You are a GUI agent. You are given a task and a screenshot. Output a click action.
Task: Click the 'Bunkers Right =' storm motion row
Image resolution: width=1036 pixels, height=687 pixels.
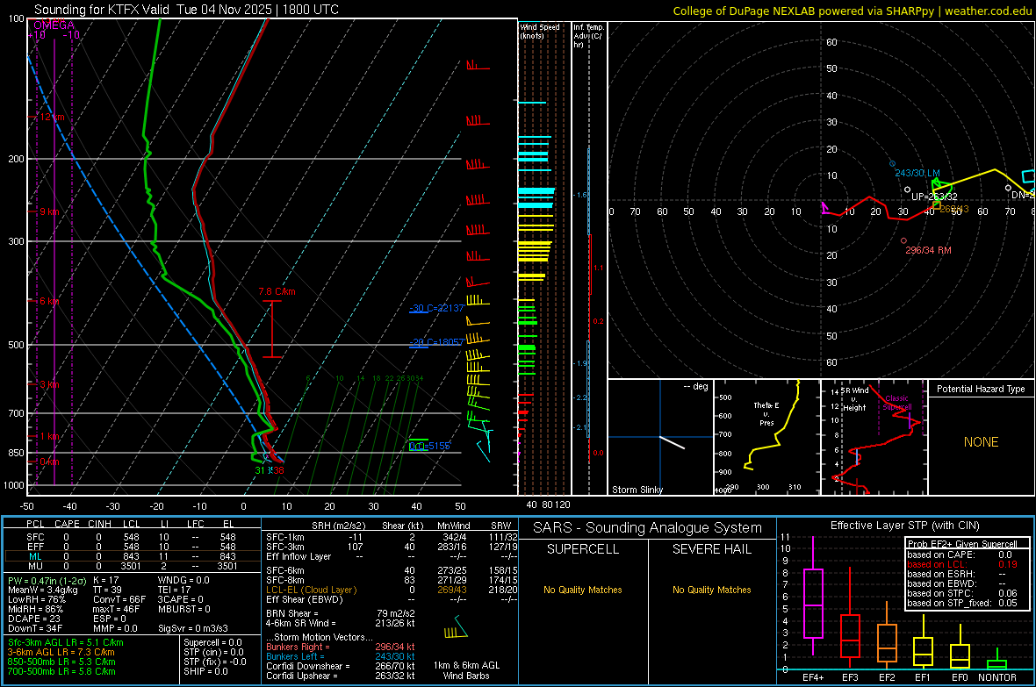click(x=341, y=648)
